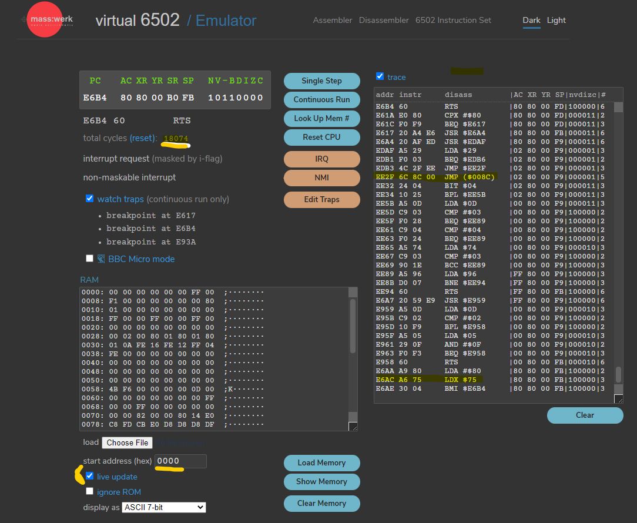Click the watch traps link text

pyautogui.click(x=120, y=199)
